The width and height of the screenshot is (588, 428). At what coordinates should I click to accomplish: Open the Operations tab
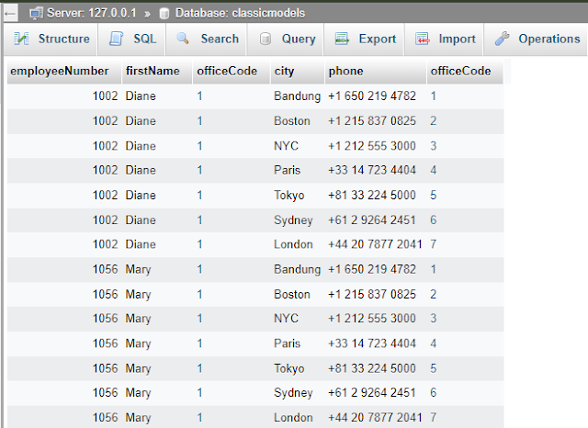pyautogui.click(x=537, y=39)
